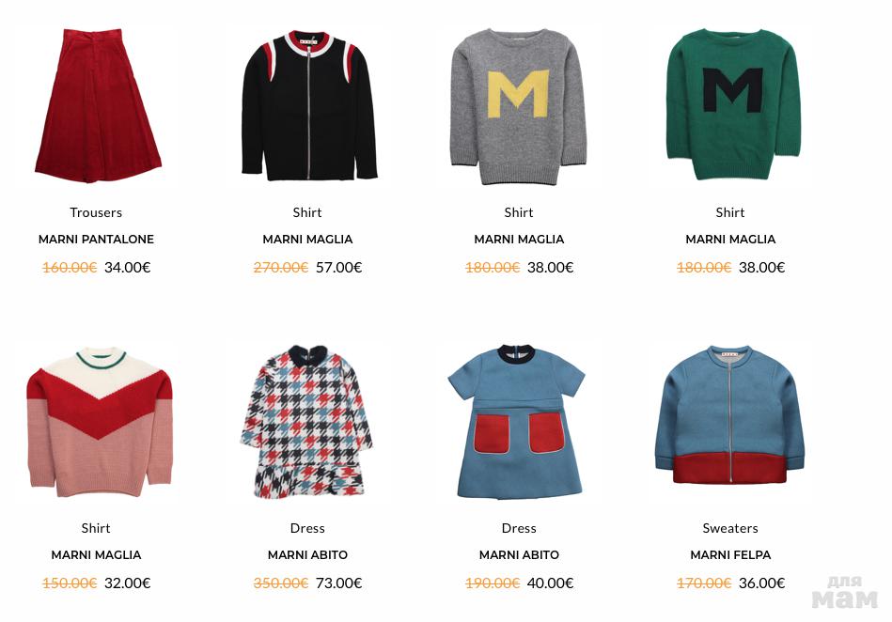This screenshot has height=622, width=892.
Task: Select the blue dress with red pockets
Action: (518, 422)
